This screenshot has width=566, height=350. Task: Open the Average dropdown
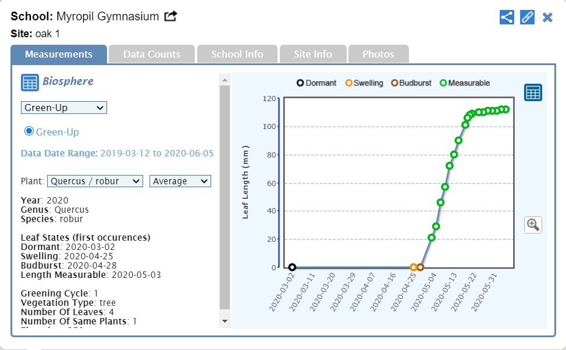coord(180,181)
